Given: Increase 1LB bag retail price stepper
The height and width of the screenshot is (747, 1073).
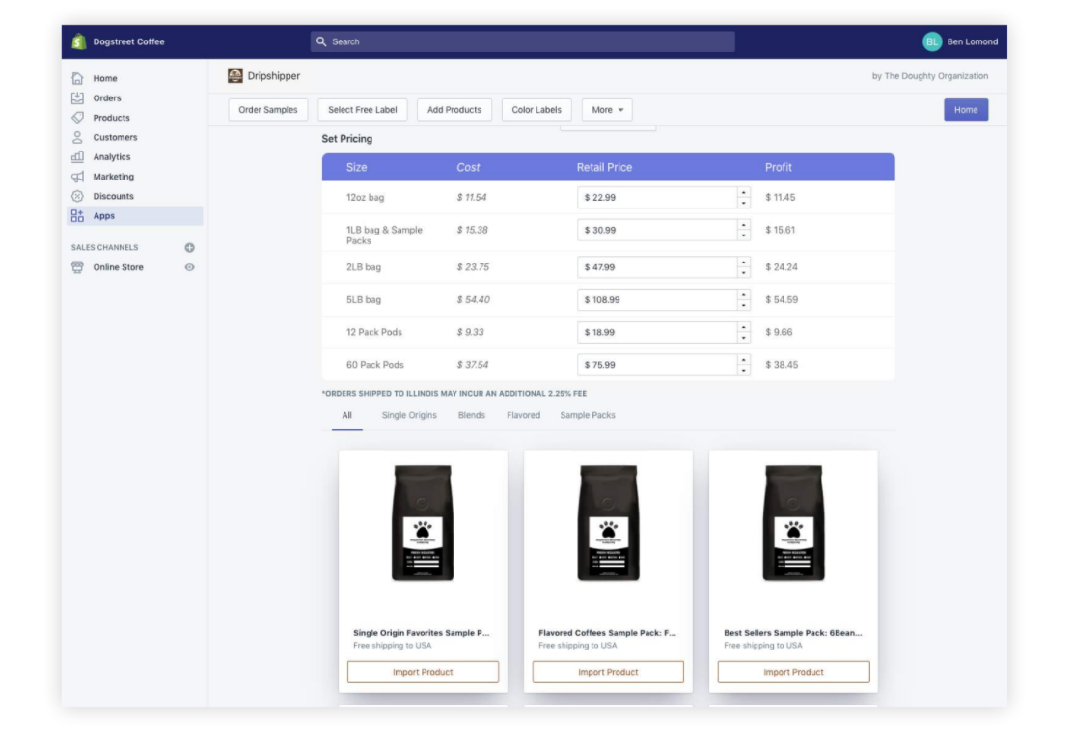Looking at the screenshot, I should [x=744, y=225].
